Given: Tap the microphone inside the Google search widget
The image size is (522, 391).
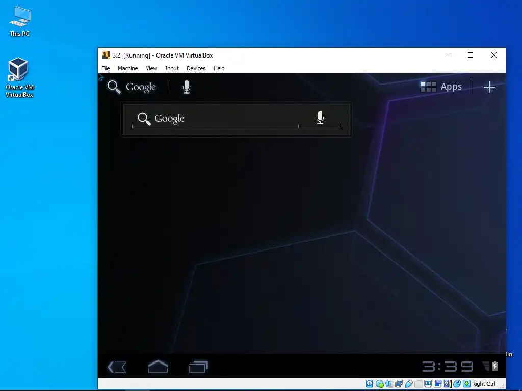Looking at the screenshot, I should [x=320, y=118].
